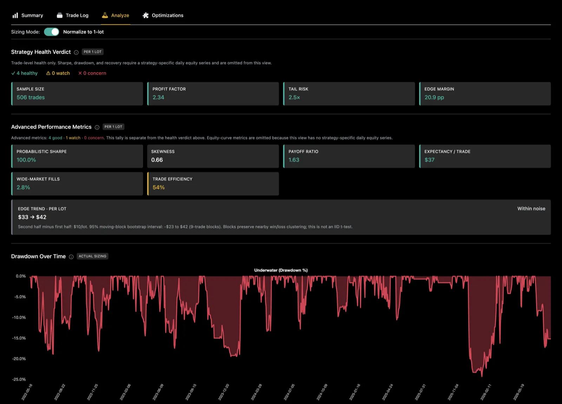Click the -25.0% y-axis label
The width and height of the screenshot is (562, 404).
[19, 379]
